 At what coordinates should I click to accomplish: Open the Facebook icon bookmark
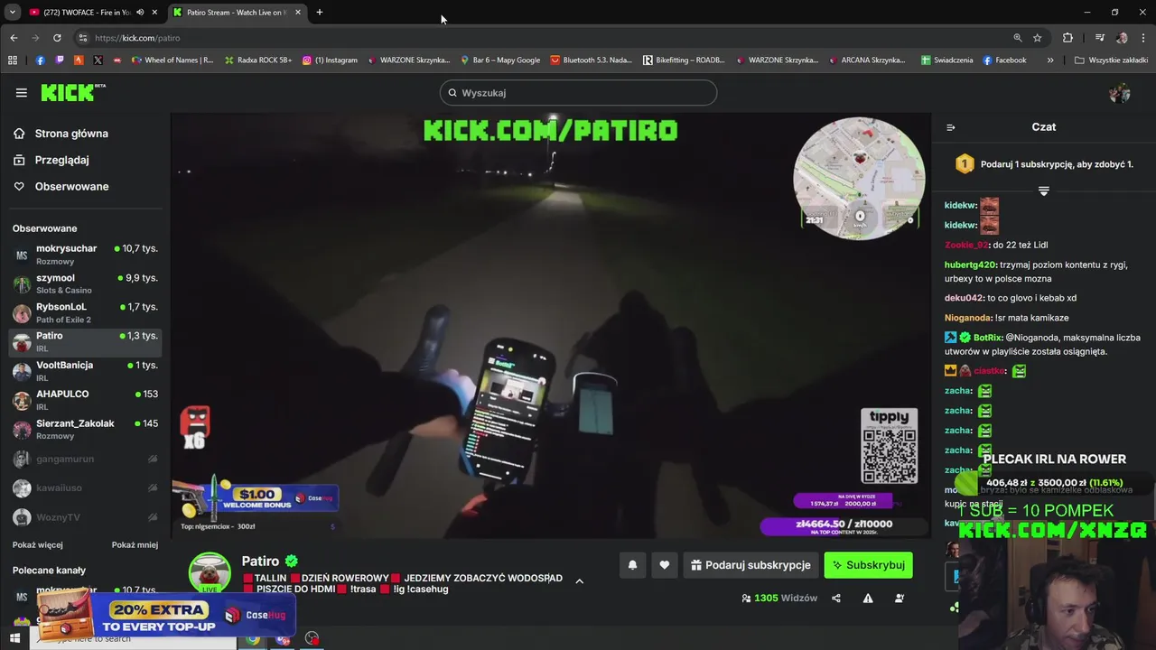40,60
